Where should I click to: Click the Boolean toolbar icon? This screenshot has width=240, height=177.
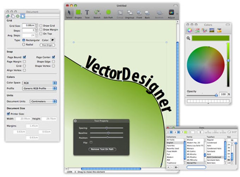pyautogui.click(x=159, y=14)
